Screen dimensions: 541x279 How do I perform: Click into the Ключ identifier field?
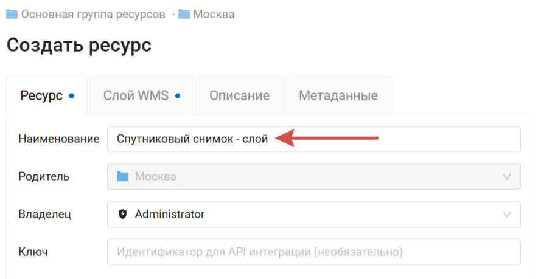313,251
